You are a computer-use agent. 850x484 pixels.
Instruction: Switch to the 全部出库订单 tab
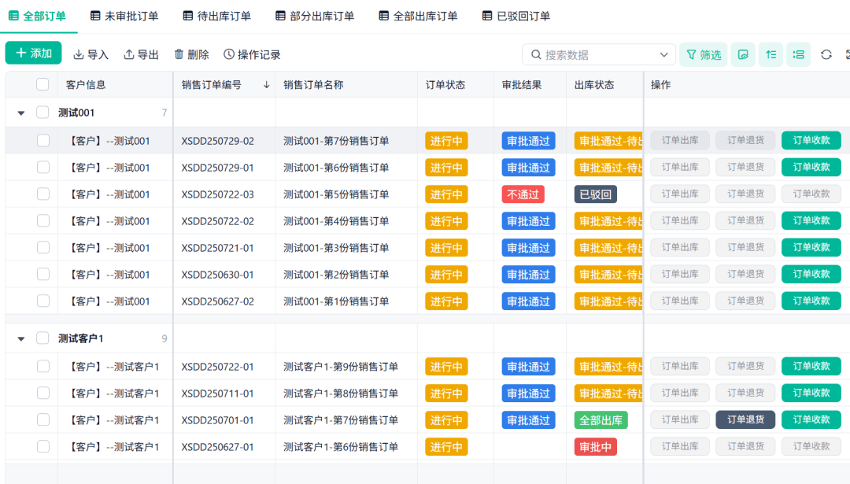[418, 17]
